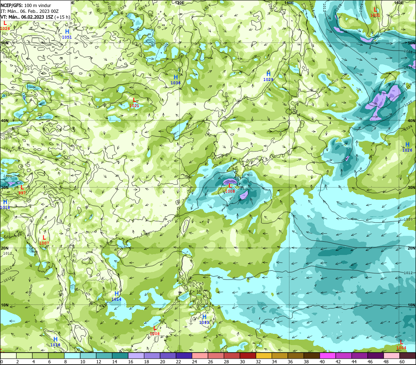Click the L 1004 low-pressure marker
The image size is (416, 365).
tap(401, 345)
